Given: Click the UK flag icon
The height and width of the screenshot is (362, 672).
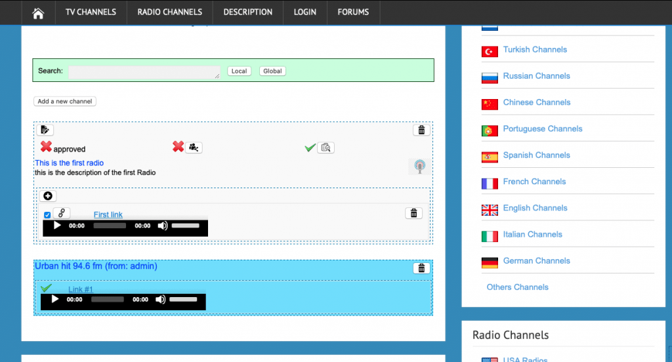Looking at the screenshot, I should (490, 210).
